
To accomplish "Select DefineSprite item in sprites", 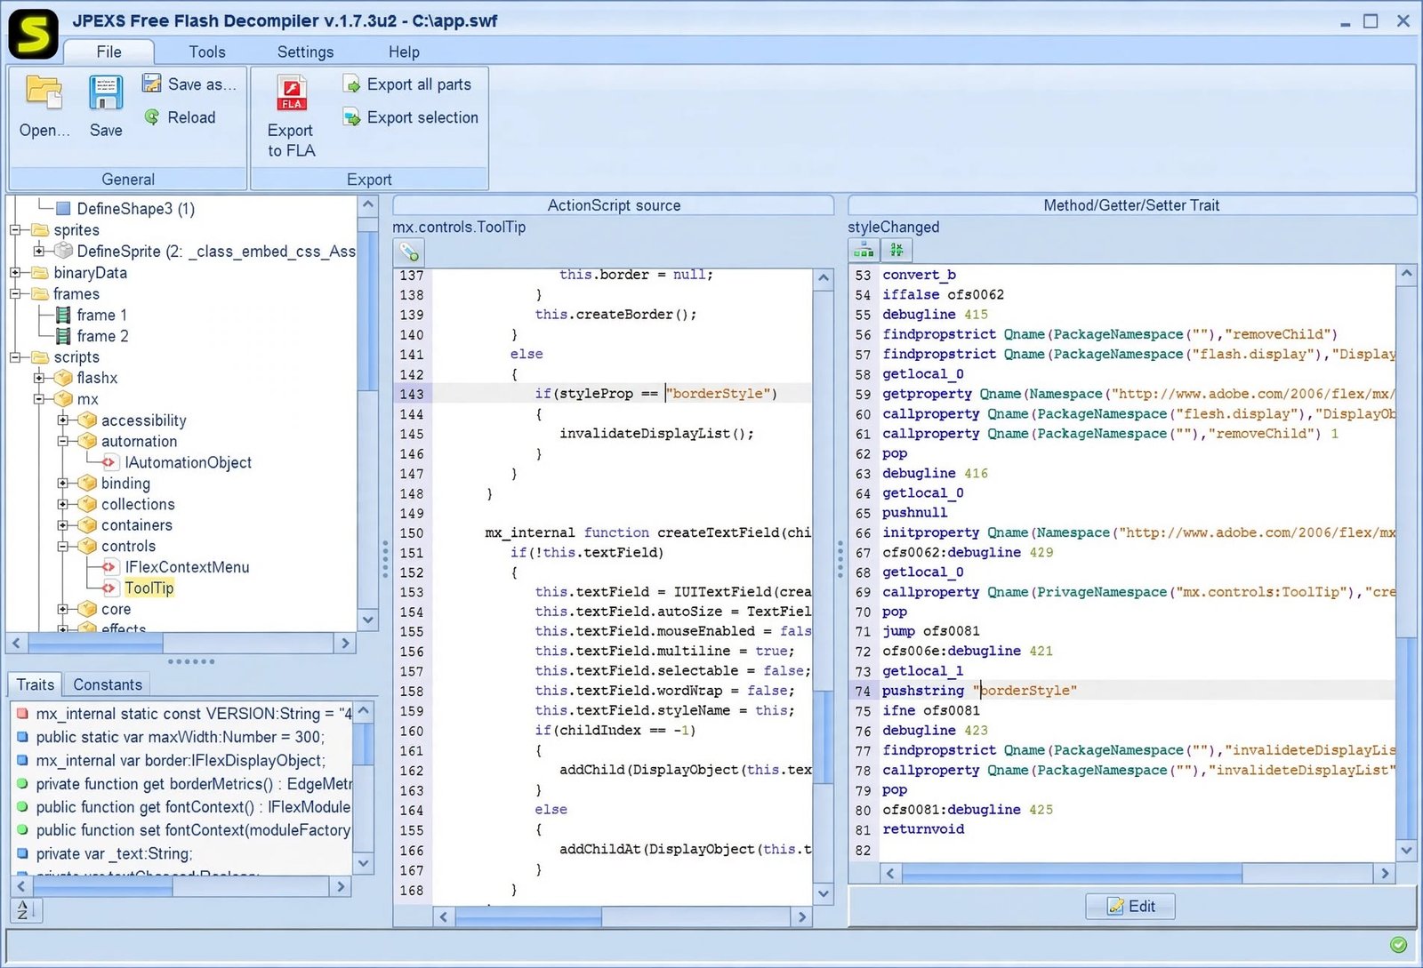I will (x=205, y=252).
